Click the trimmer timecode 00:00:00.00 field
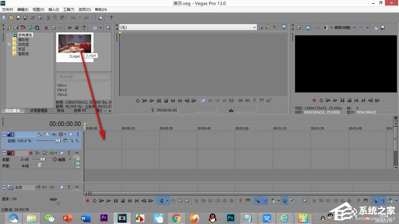Screen dimensions: 399x224 tap(167, 110)
